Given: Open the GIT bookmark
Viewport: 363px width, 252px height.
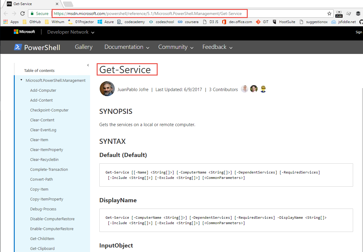Looking at the screenshot, I should pos(262,22).
